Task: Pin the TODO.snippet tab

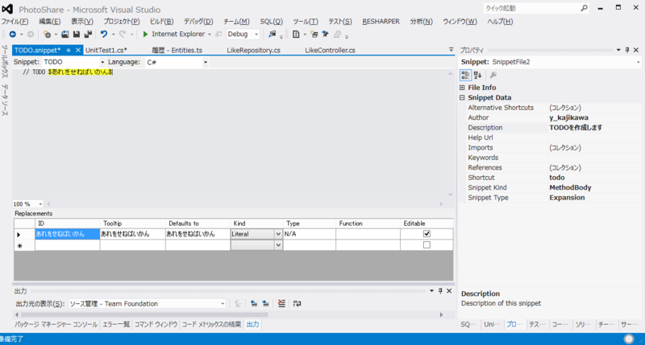Action: pos(69,50)
